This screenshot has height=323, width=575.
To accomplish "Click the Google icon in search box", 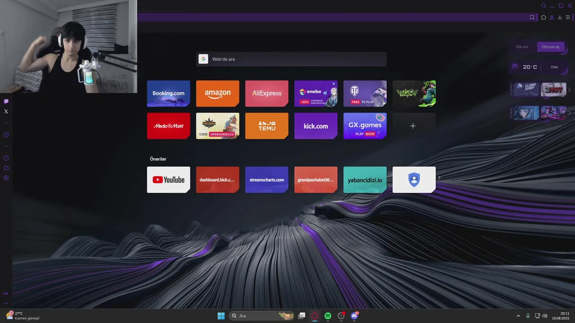I will tap(203, 59).
